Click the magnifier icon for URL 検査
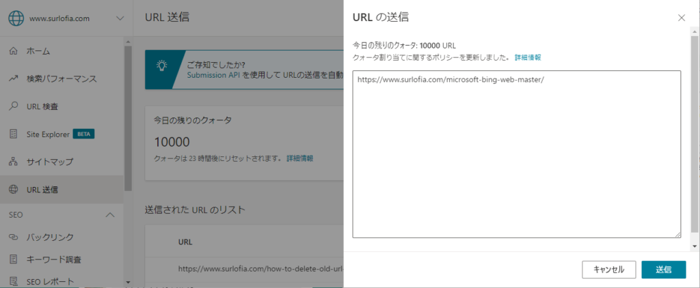This screenshot has height=288, width=700. [14, 106]
